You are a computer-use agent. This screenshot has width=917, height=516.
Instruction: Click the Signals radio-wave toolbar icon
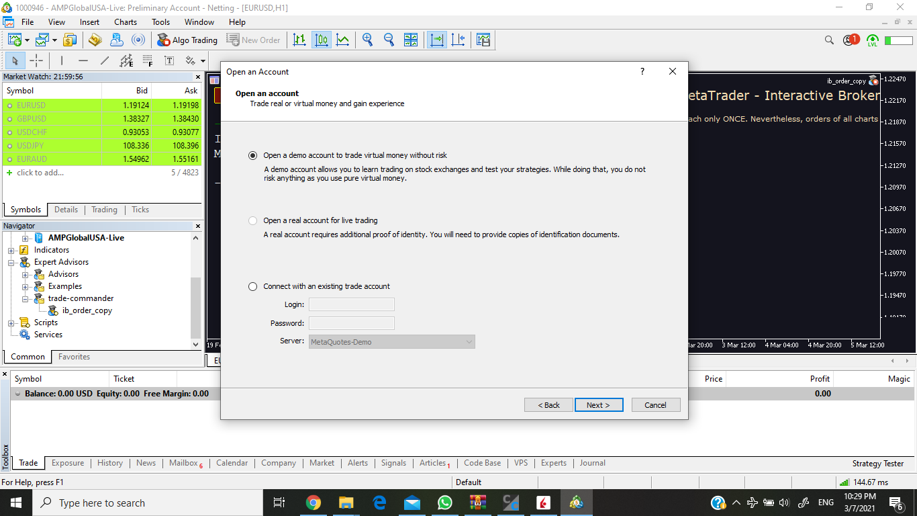point(138,40)
